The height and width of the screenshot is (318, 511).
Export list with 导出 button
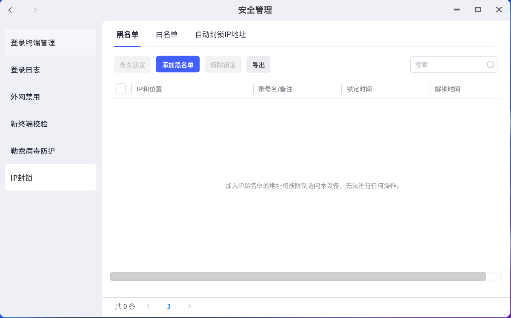[x=258, y=64]
